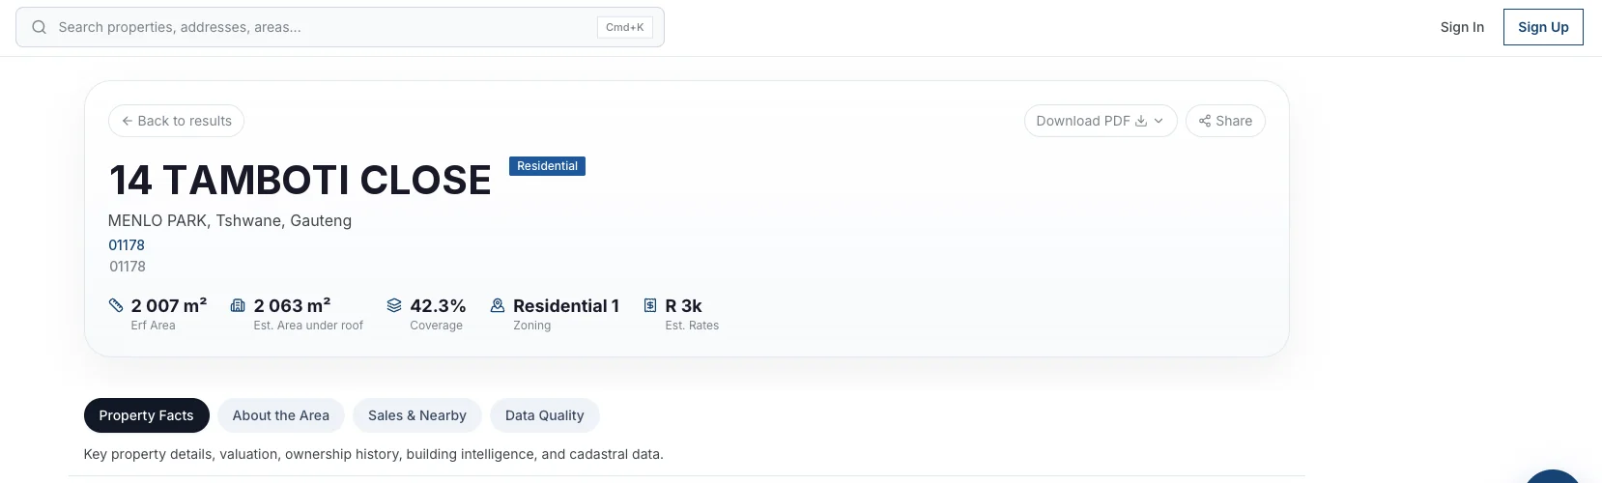This screenshot has height=483, width=1602.
Task: Go Back to results
Action: tap(176, 121)
